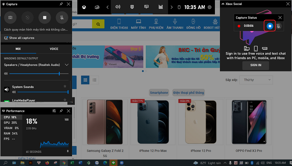Screen dimensions: 292x166
Task: Switch product listing to list view
Action: (x=94, y=80)
